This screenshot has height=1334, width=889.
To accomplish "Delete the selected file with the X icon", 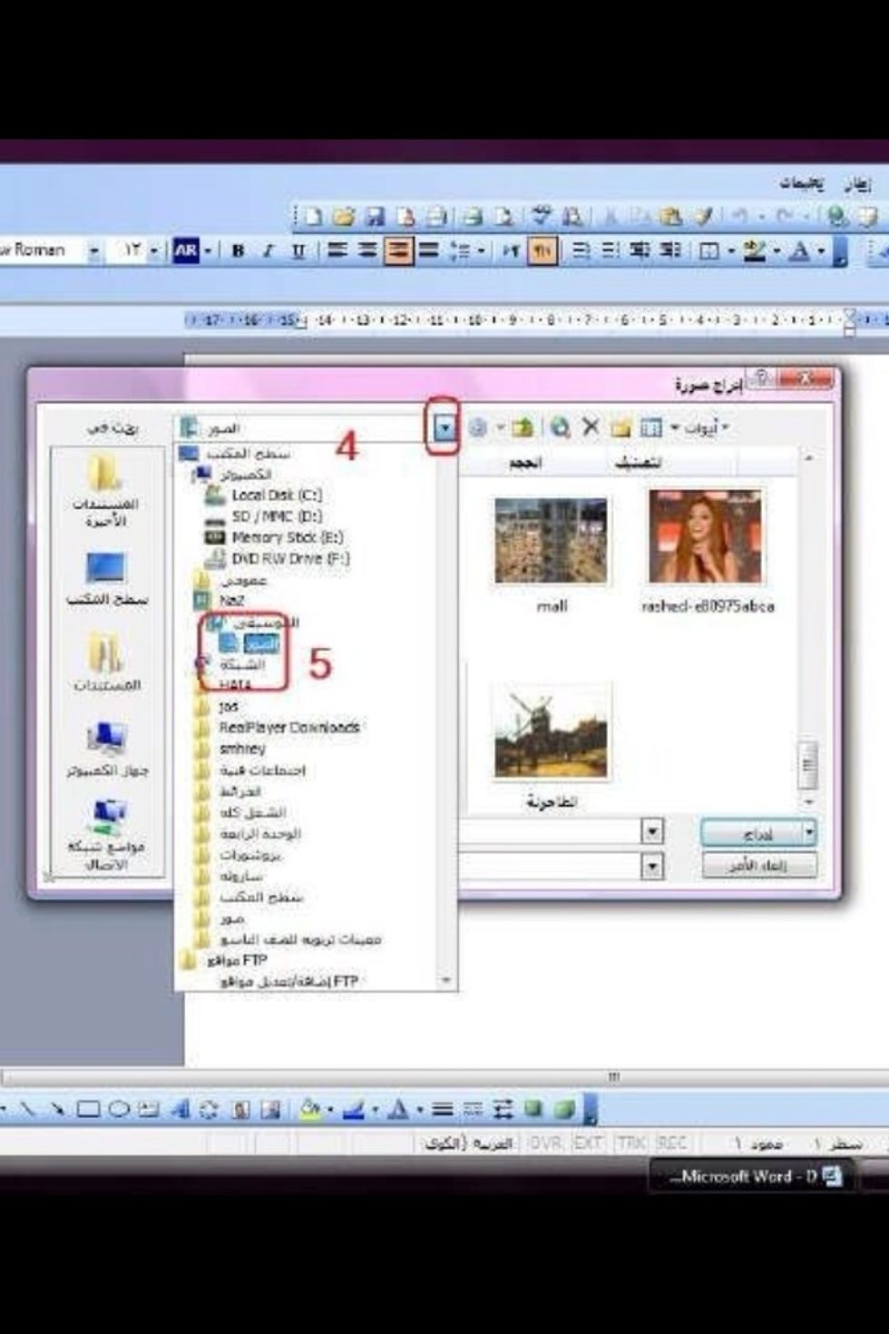I will (x=591, y=427).
